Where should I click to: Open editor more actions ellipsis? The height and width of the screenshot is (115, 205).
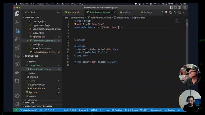pos(184,12)
